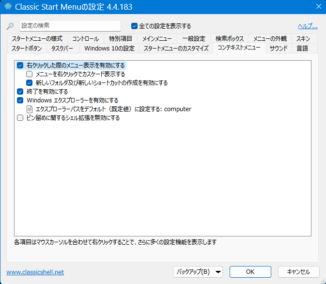Open Windows 10の設定 tab
The height and width of the screenshot is (284, 326).
click(109, 49)
